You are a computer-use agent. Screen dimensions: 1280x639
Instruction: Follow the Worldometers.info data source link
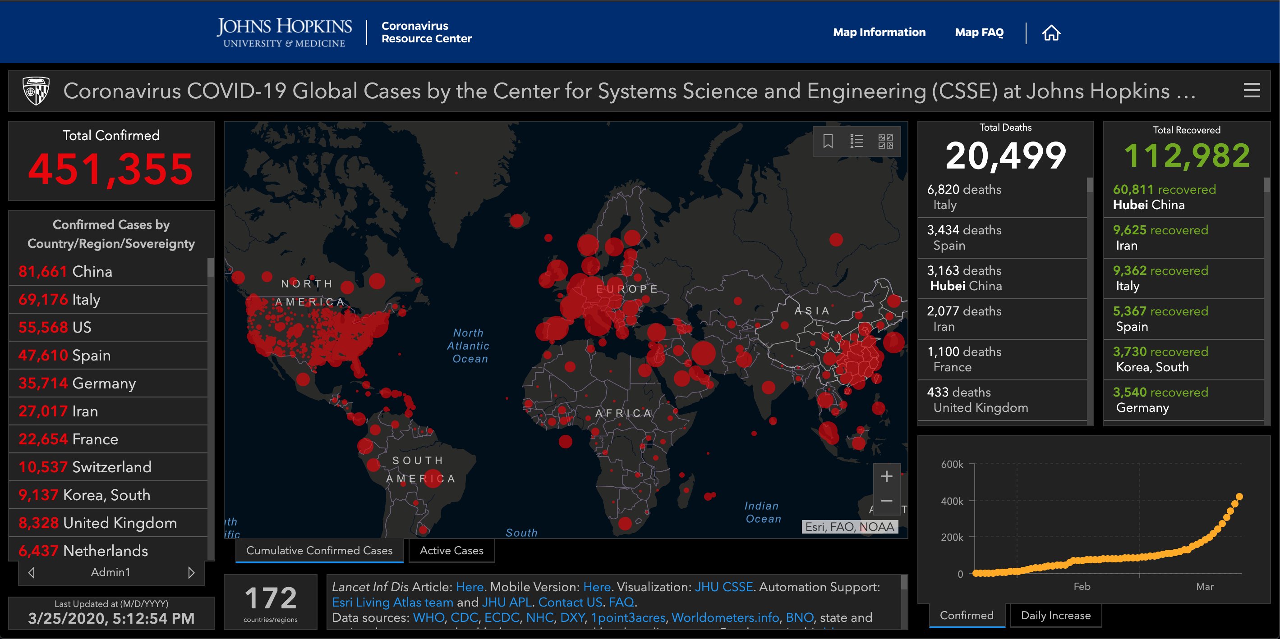(x=724, y=618)
